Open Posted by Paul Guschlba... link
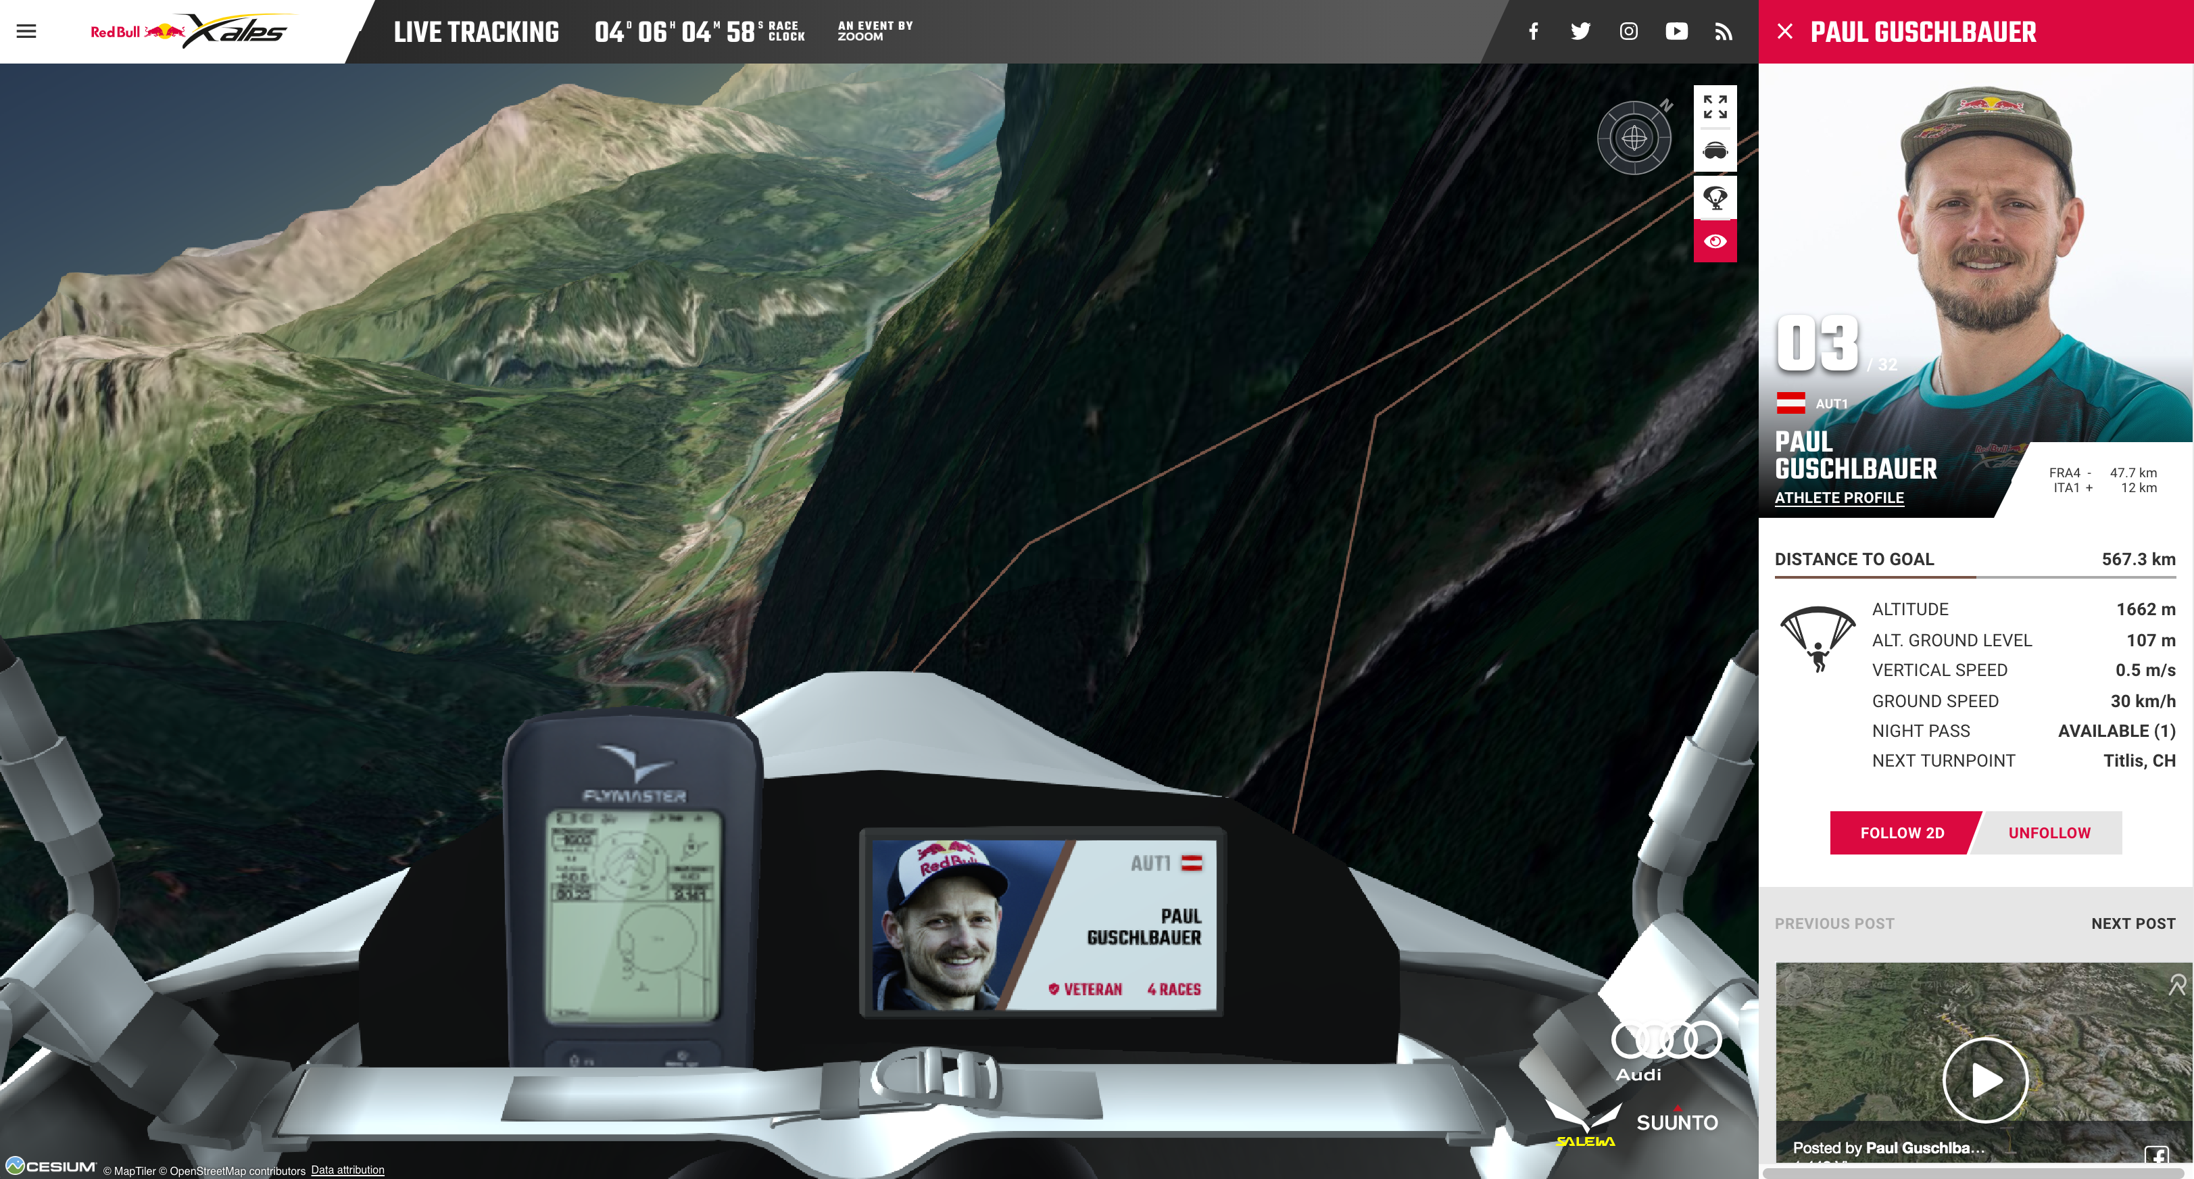2194x1179 pixels. click(1888, 1147)
